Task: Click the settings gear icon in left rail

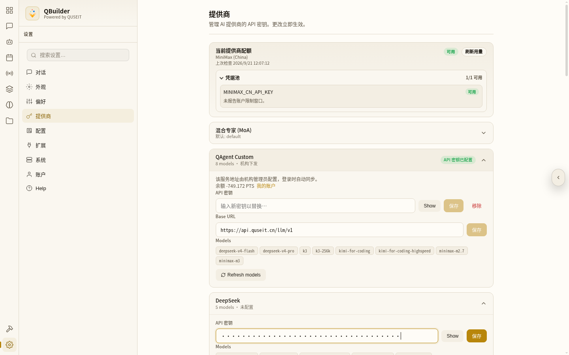Action: pos(9,345)
